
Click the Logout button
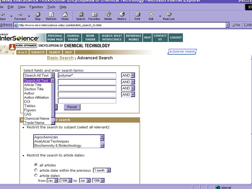coord(176,38)
